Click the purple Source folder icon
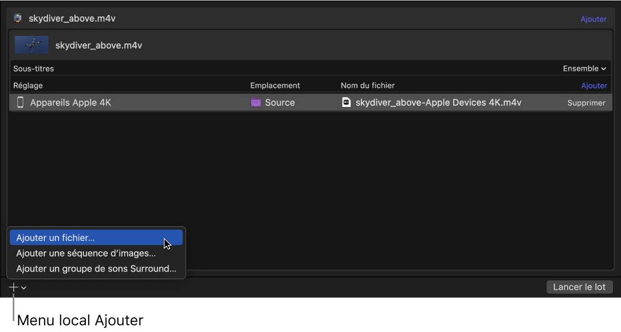 coord(256,103)
